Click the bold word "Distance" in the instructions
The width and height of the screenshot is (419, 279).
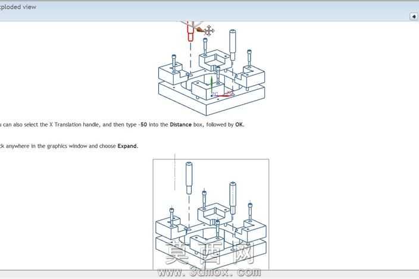[181, 125]
